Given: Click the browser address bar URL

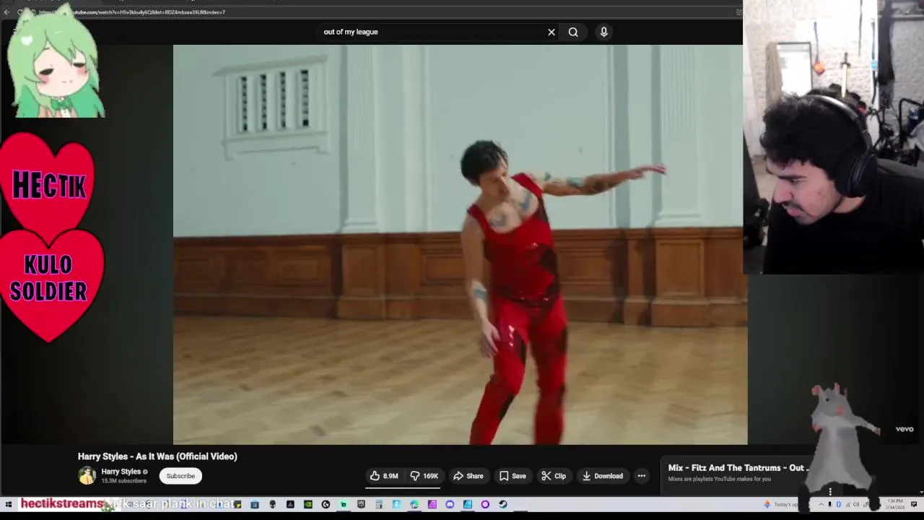Looking at the screenshot, I should 132,12.
